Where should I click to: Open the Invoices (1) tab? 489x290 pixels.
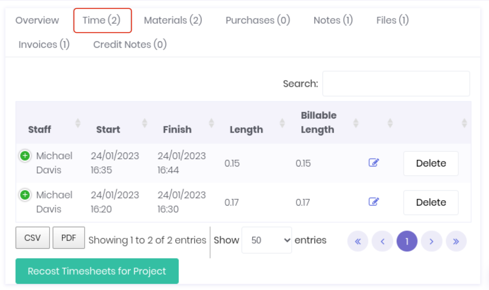click(x=44, y=44)
